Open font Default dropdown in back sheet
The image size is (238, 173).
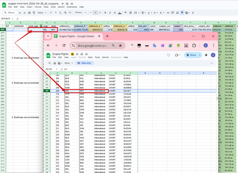pyautogui.click(x=80, y=12)
